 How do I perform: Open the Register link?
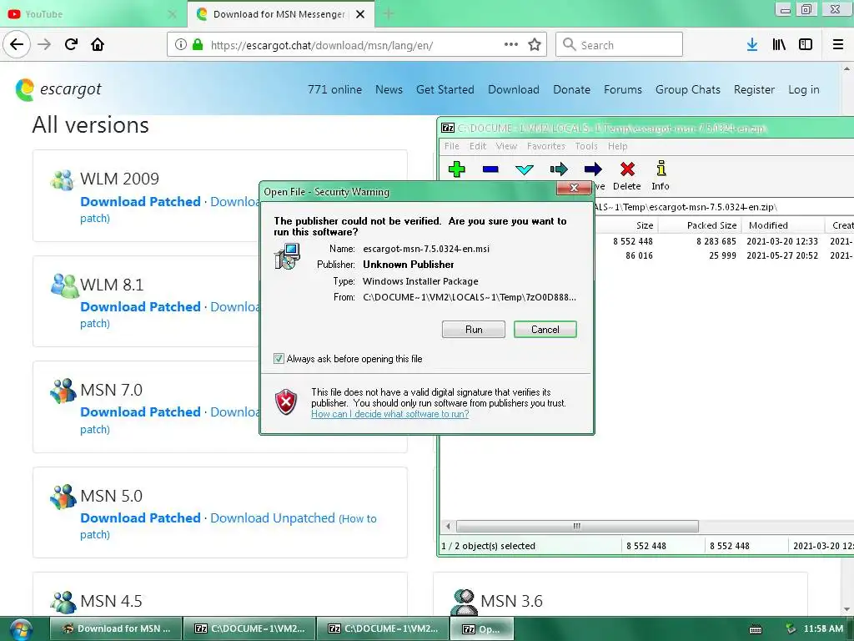(x=754, y=89)
